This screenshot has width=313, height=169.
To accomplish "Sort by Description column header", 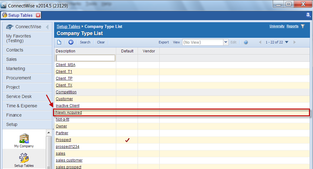I will pyautogui.click(x=65, y=51).
